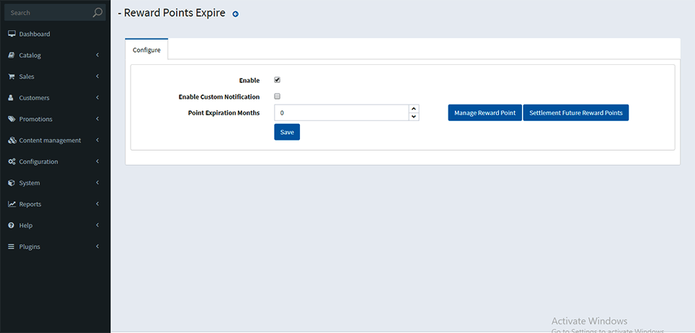
Task: Click the Manage Reward Point button
Action: pyautogui.click(x=484, y=113)
